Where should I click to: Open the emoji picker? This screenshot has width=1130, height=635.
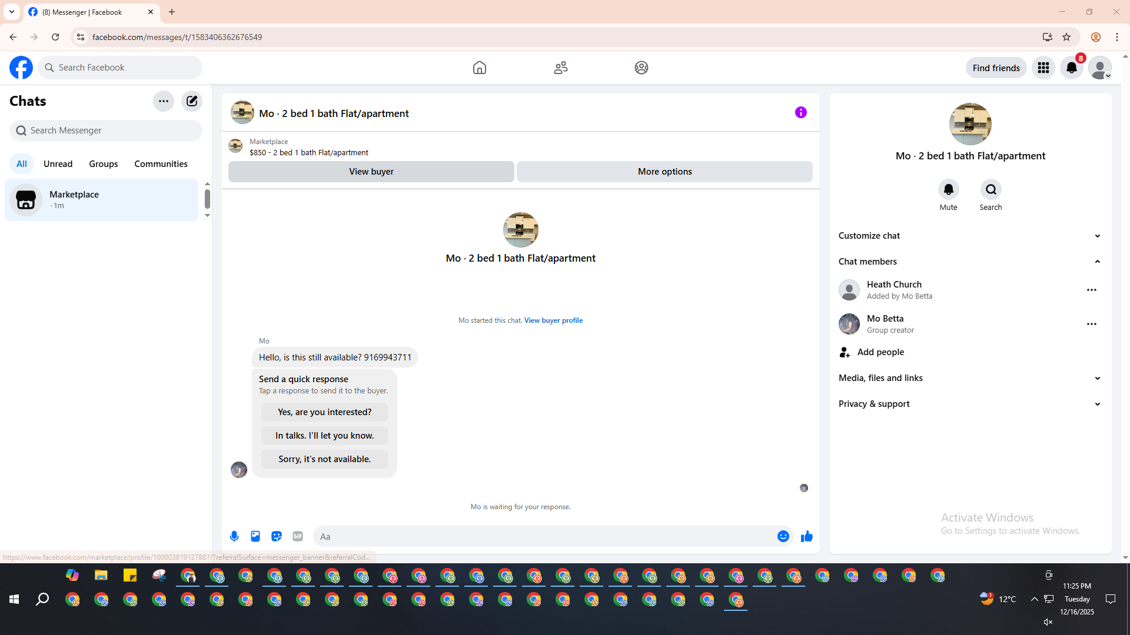point(783,536)
